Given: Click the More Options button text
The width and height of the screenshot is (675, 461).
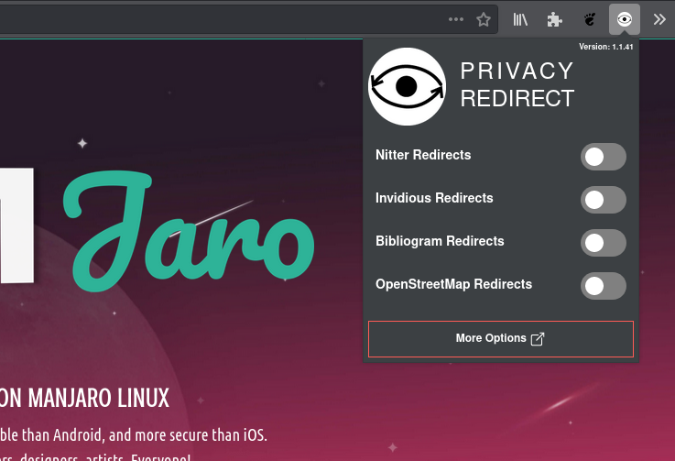Looking at the screenshot, I should point(490,338).
